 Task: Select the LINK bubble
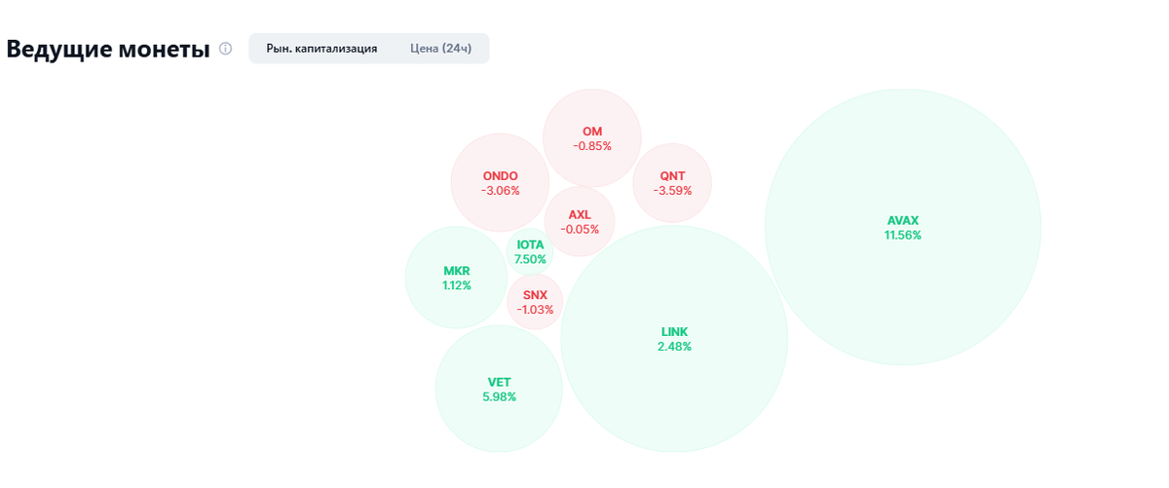click(674, 339)
